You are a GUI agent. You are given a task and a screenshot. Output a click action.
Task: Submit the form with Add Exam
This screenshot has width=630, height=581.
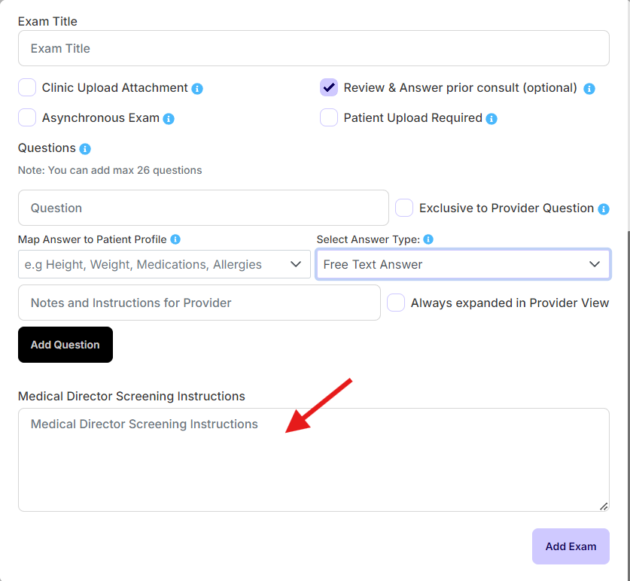click(x=570, y=546)
